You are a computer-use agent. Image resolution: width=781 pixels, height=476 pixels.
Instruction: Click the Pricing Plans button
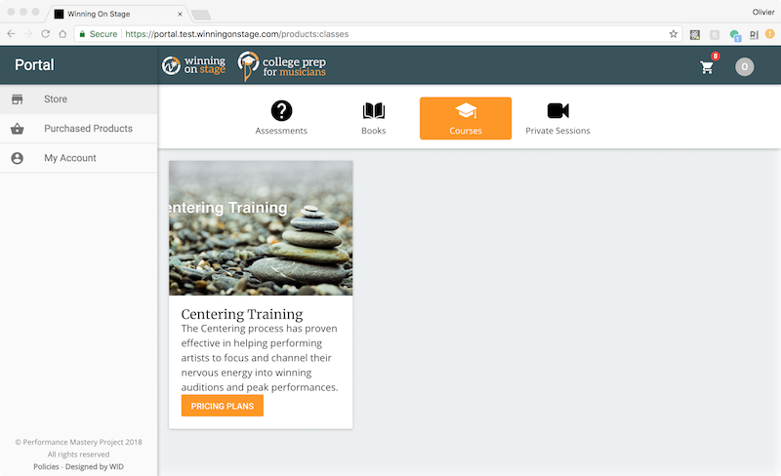[x=223, y=406]
